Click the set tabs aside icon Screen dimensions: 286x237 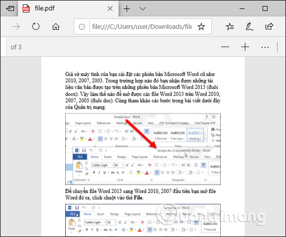9,8
